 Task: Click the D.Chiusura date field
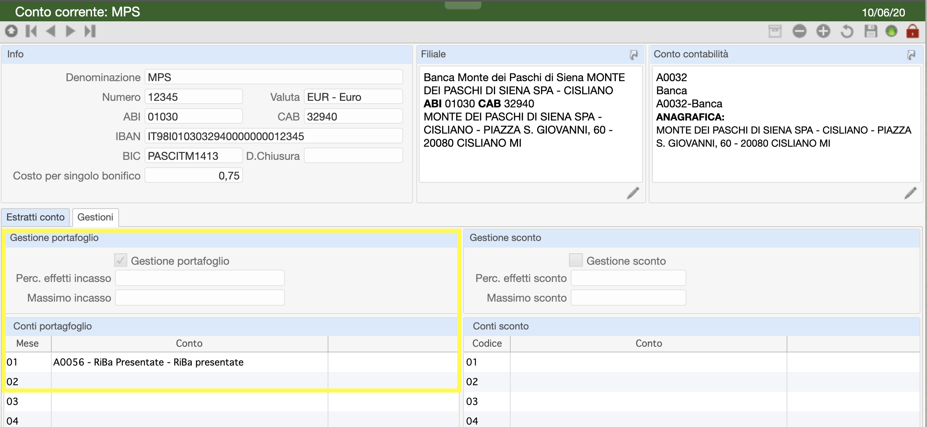point(353,156)
